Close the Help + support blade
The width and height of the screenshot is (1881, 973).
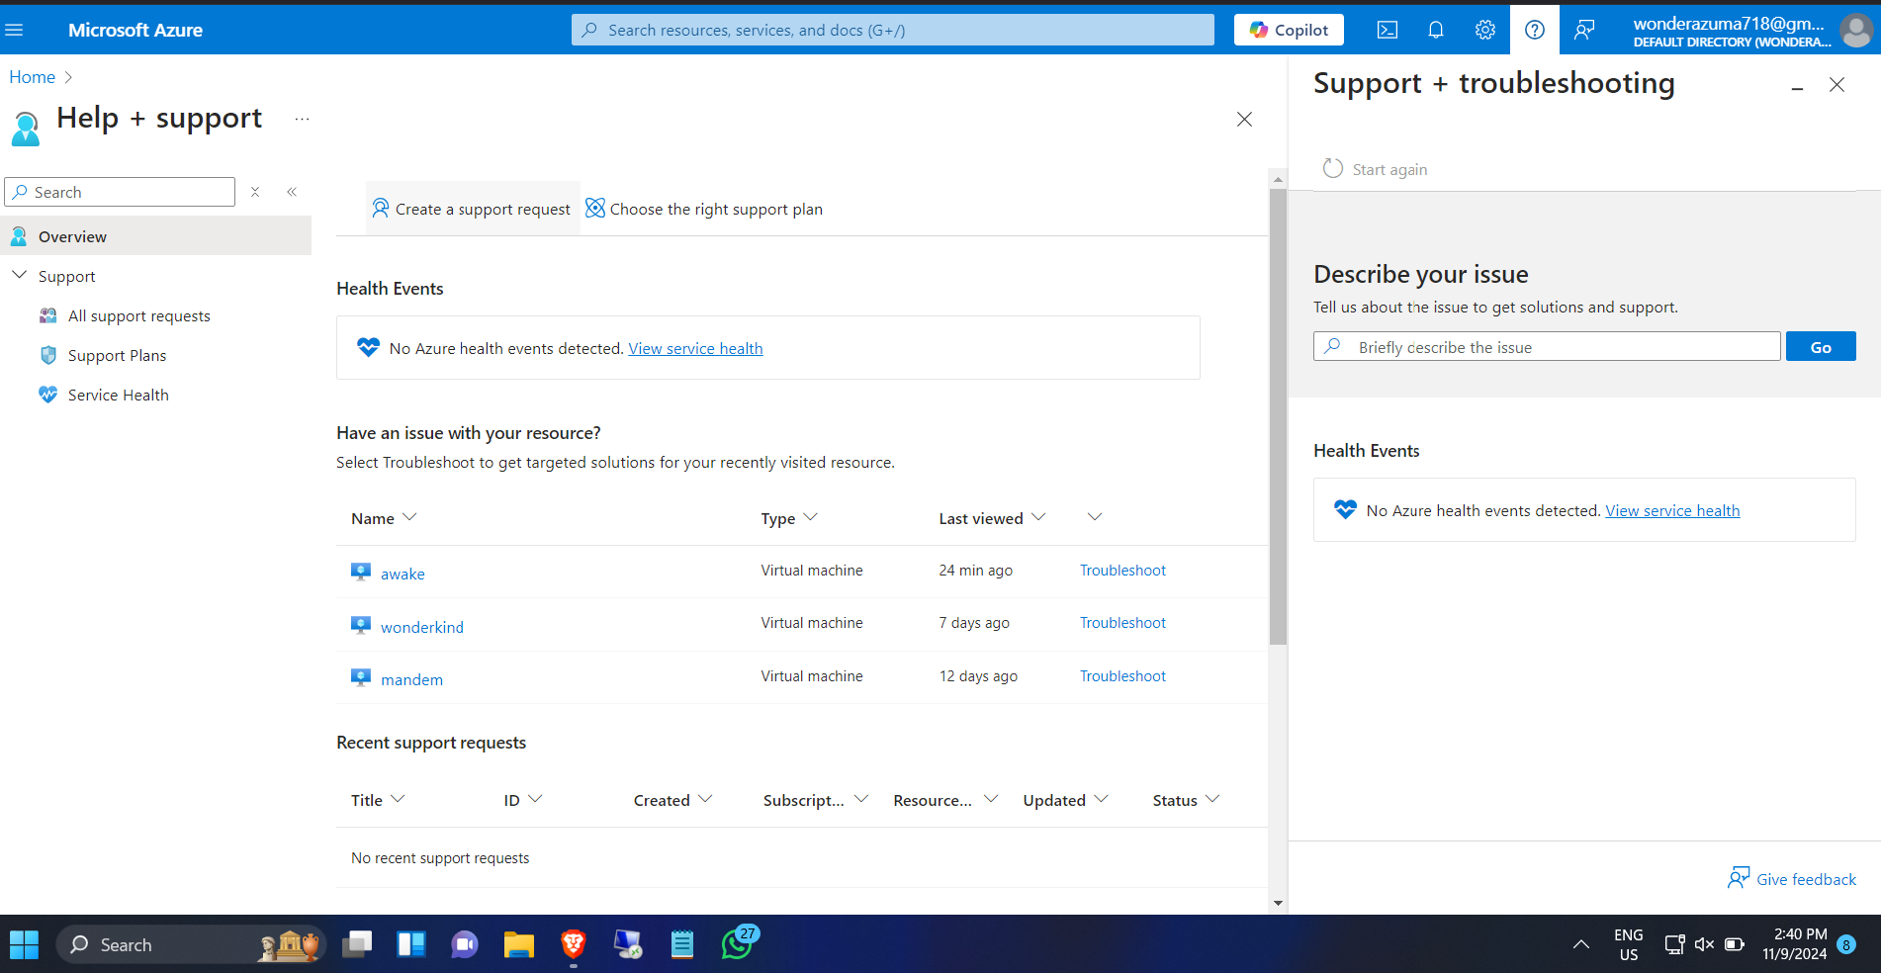pos(1244,119)
